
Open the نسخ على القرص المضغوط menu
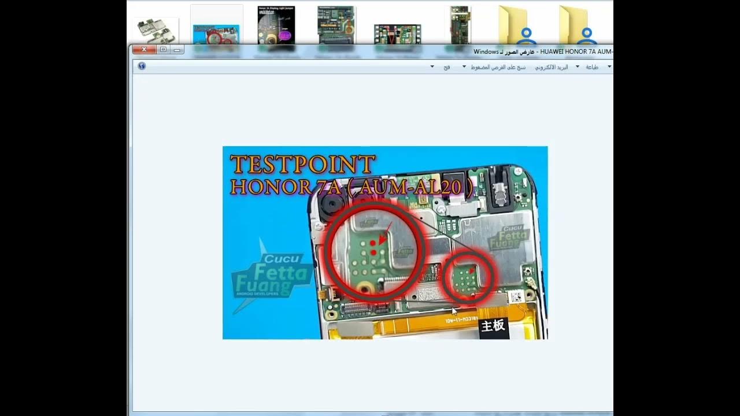498,67
